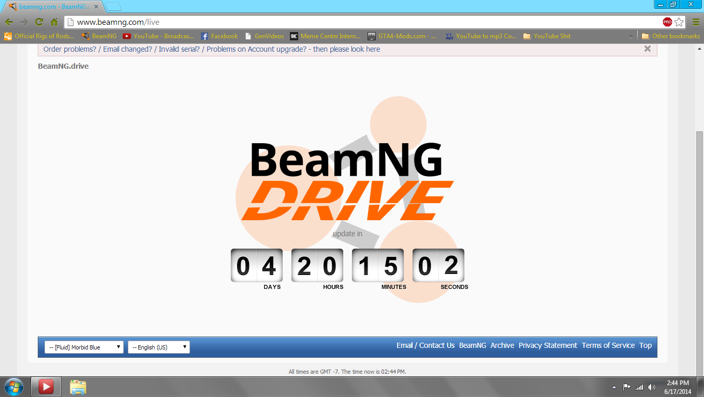The height and width of the screenshot is (397, 704).
Task: Open the Morbid Blue style dropdown
Action: (84, 347)
